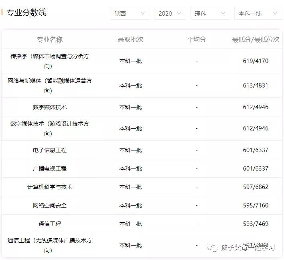The height and width of the screenshot is (260, 284).
Task: Select the 597/6862 minimum score cell
Action: click(256, 187)
